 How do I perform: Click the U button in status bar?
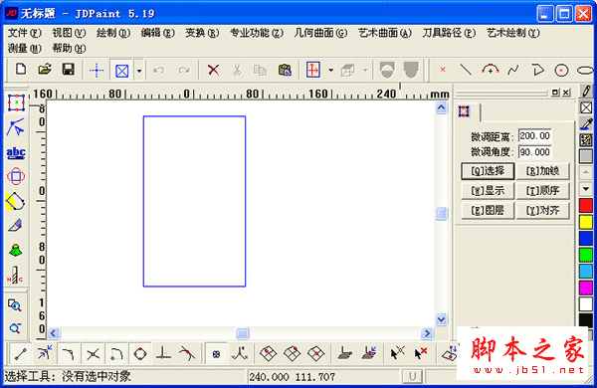pyautogui.click(x=412, y=377)
